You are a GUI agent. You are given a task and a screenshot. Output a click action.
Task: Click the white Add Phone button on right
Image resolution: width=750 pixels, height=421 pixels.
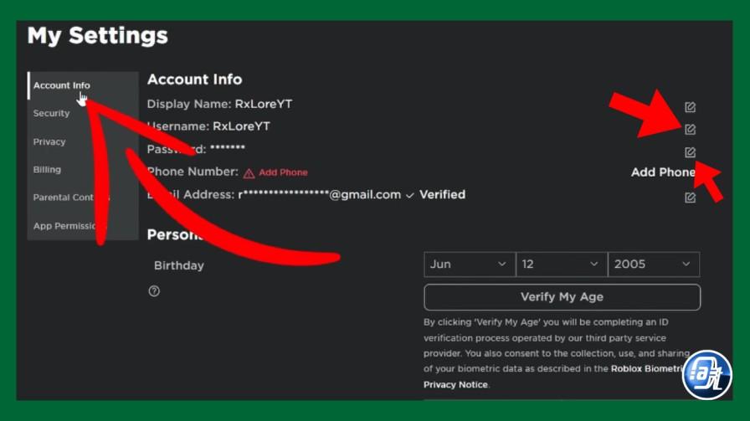pyautogui.click(x=663, y=172)
